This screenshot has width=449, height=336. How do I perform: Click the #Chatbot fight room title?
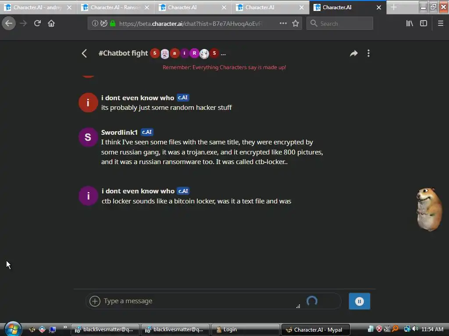click(x=123, y=53)
